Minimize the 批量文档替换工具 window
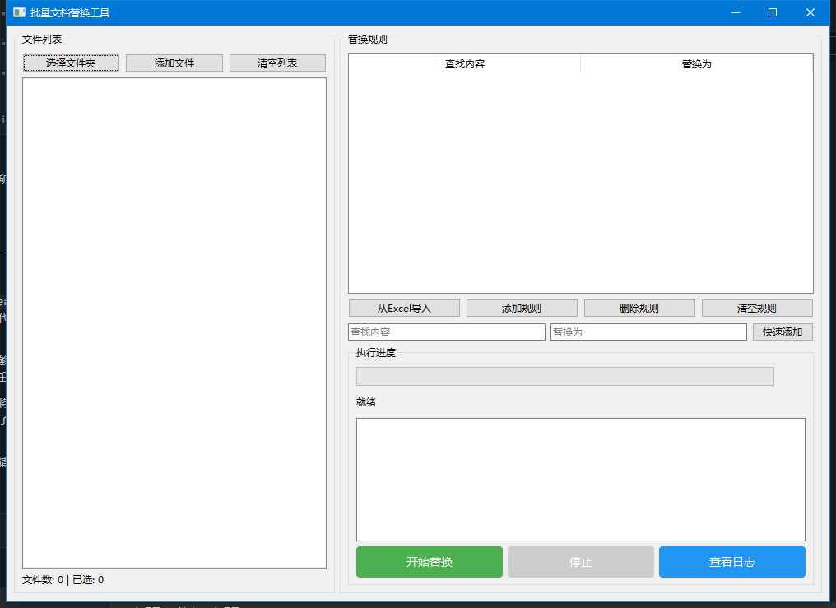Viewport: 836px width, 608px height. coord(736,12)
